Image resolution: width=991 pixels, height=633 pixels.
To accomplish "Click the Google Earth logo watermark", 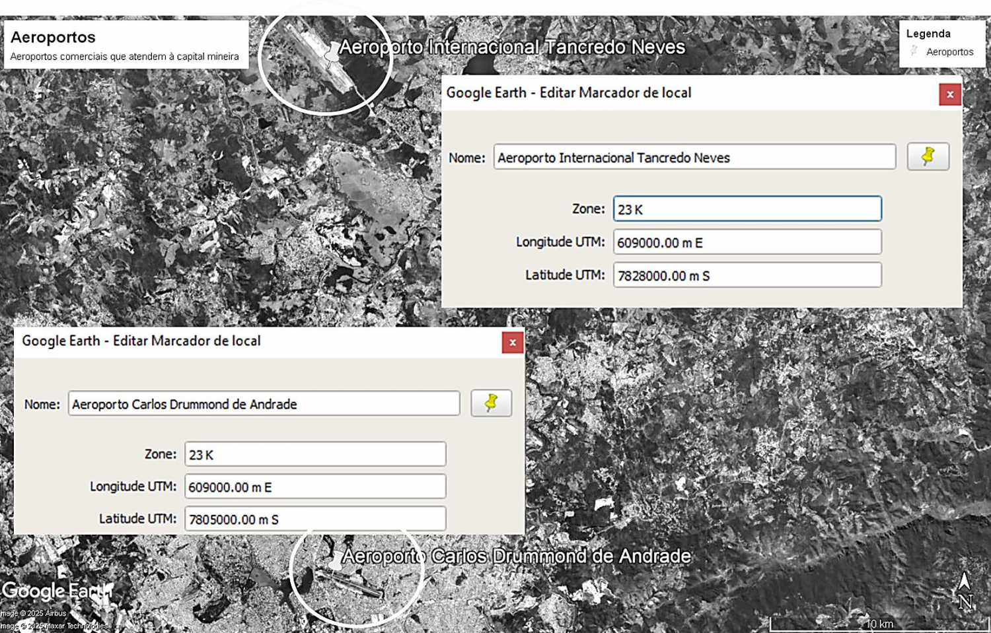I will (57, 590).
